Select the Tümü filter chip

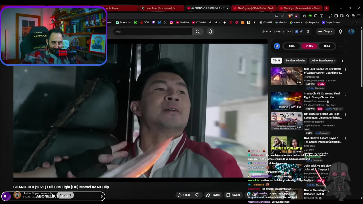click(x=276, y=60)
